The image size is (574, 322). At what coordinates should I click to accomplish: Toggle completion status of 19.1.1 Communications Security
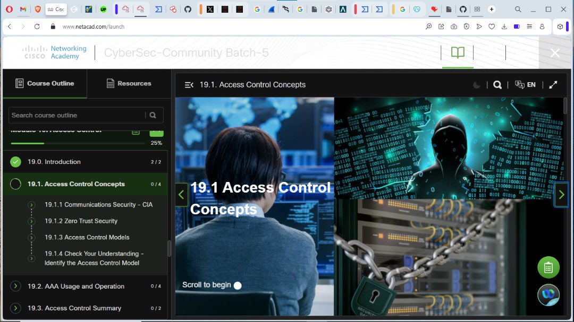[32, 204]
